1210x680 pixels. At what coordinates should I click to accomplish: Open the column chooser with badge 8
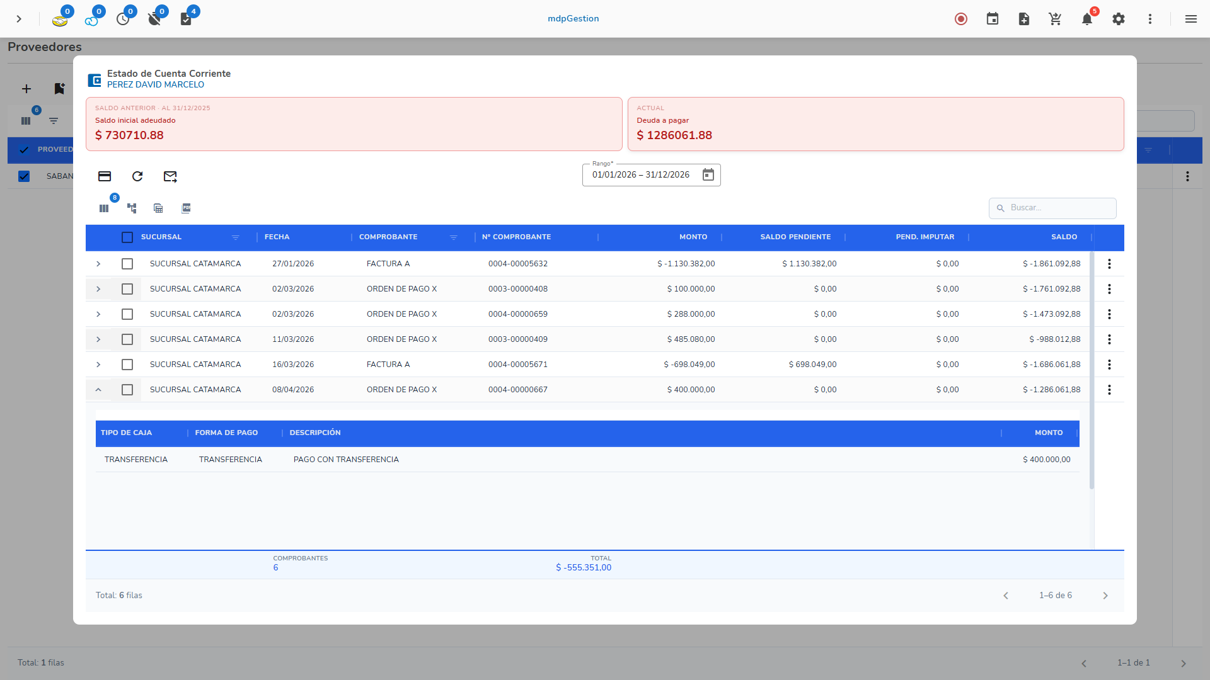pos(104,208)
